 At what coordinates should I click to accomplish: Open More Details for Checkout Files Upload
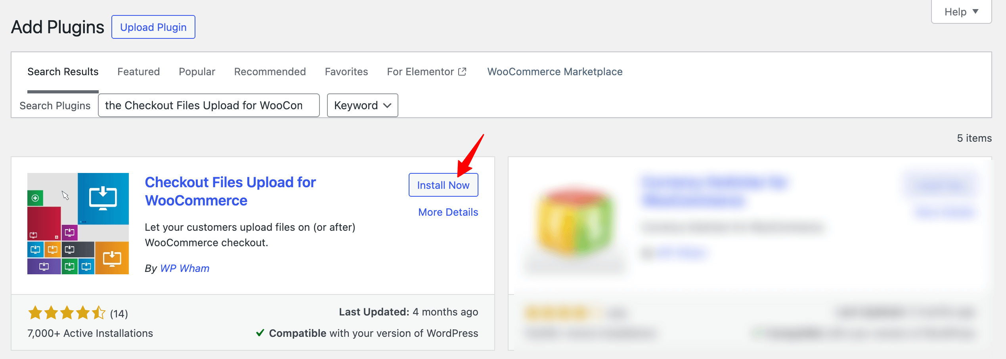tap(448, 212)
